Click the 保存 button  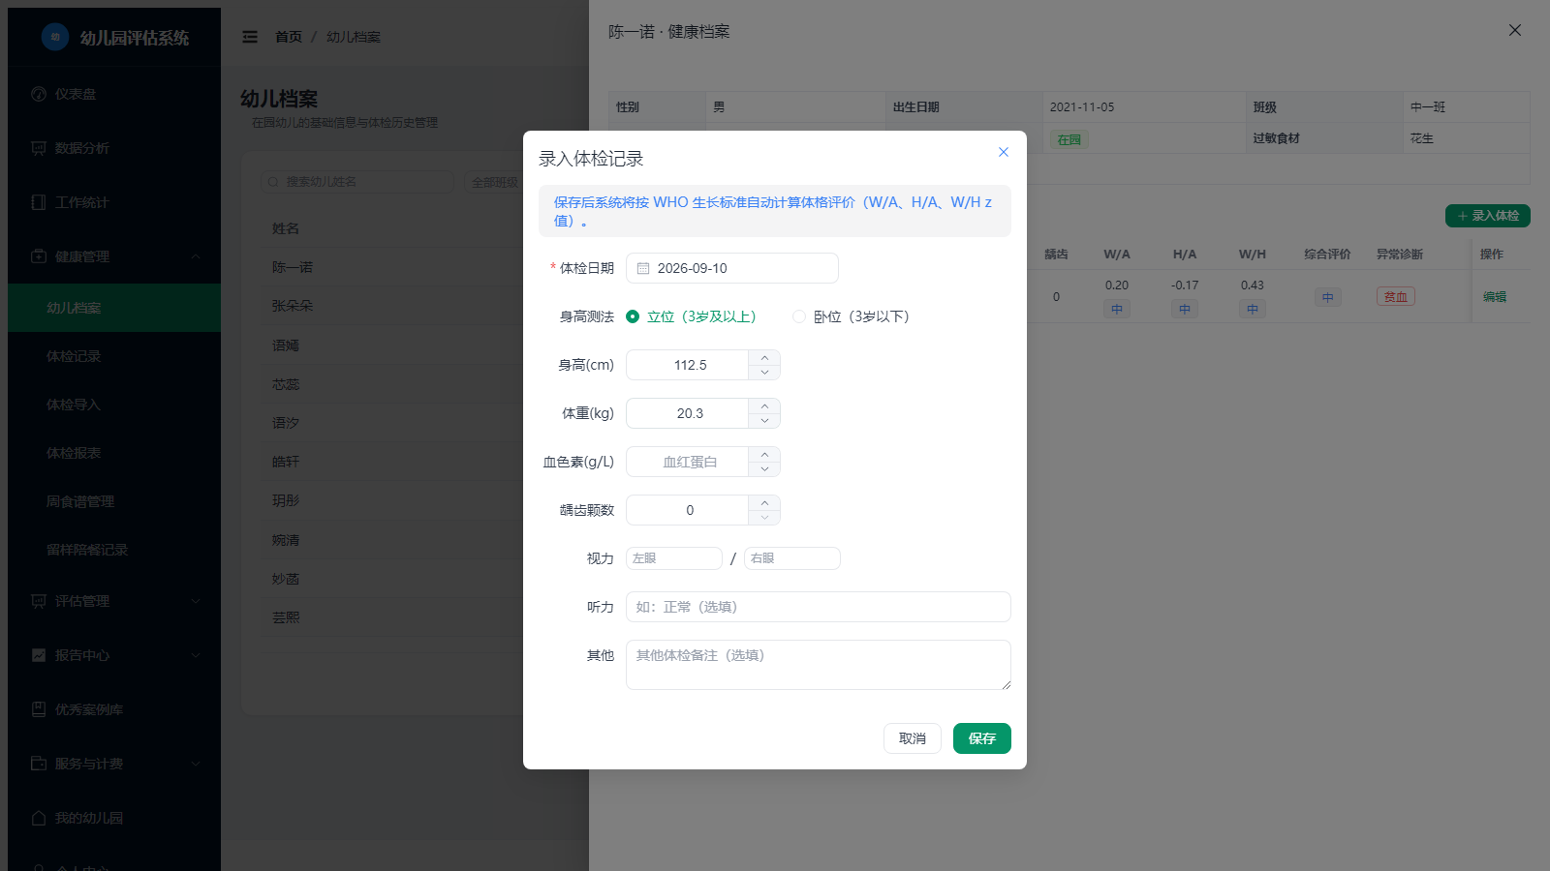pyautogui.click(x=982, y=738)
